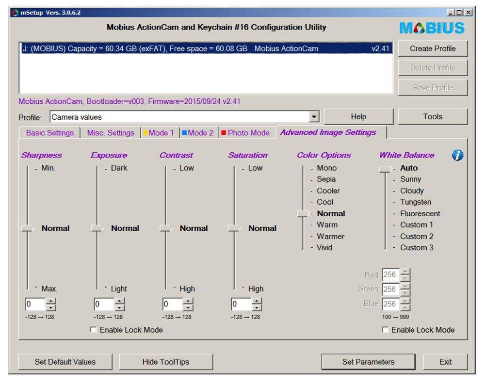Select Sunny white balance label

pyautogui.click(x=410, y=179)
